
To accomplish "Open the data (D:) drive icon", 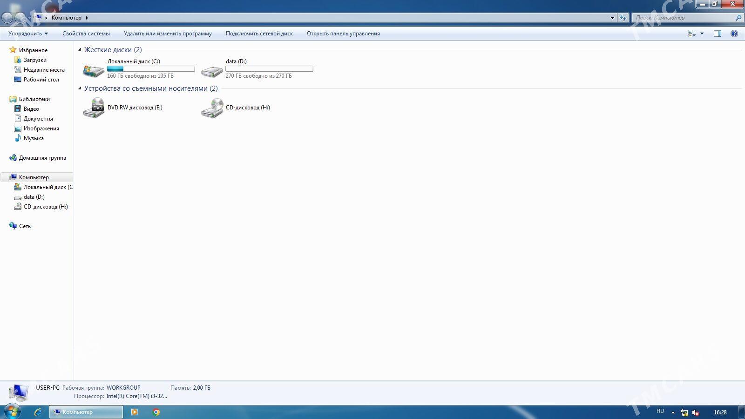I will [x=212, y=70].
